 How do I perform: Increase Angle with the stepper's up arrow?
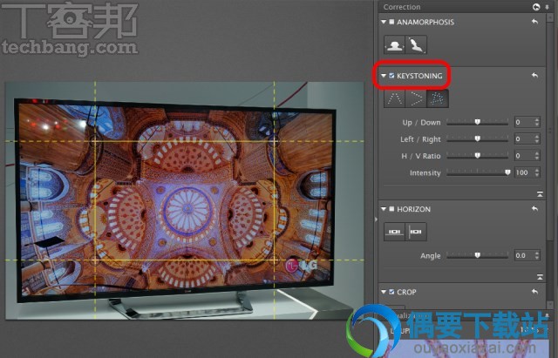pyautogui.click(x=537, y=253)
